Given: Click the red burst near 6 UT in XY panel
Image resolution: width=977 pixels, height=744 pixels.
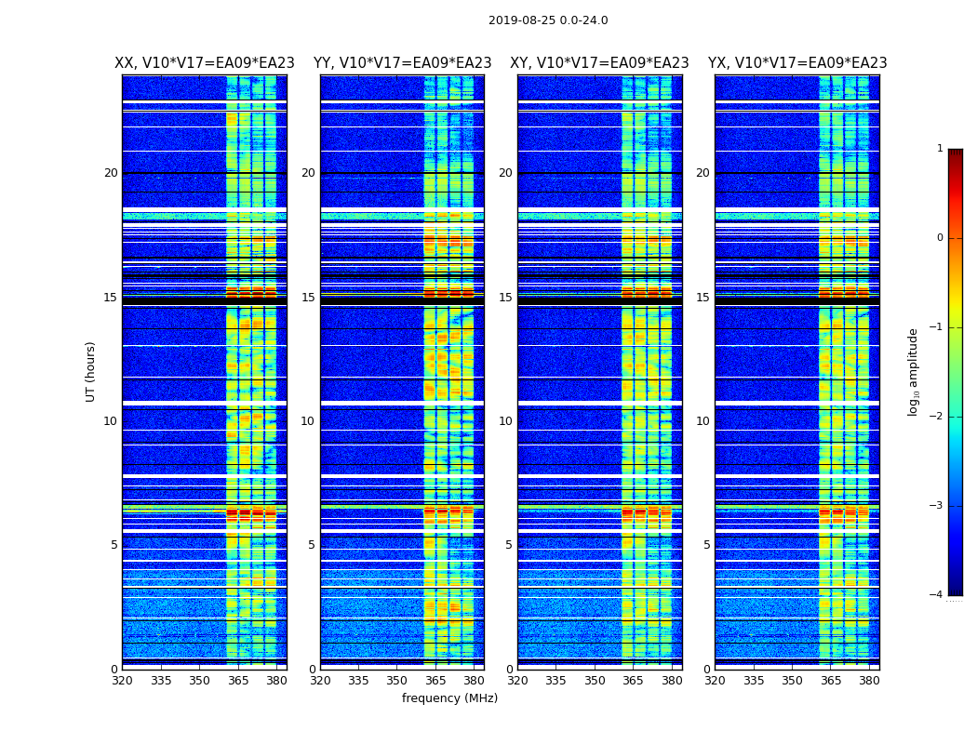Looking at the screenshot, I should 647,514.
